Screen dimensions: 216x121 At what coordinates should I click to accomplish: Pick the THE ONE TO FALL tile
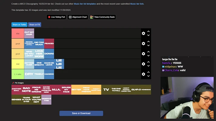click(x=116, y=90)
